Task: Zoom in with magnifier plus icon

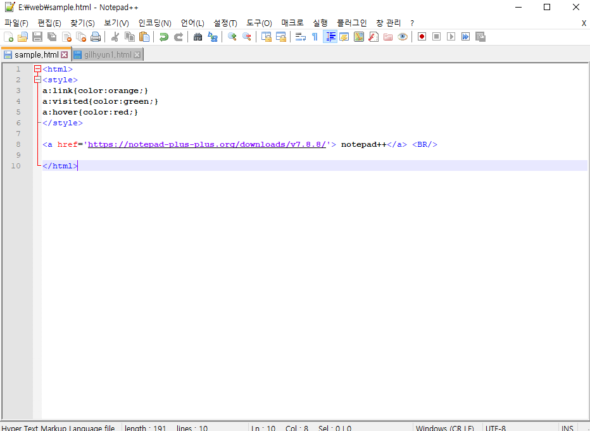Action: (x=232, y=37)
